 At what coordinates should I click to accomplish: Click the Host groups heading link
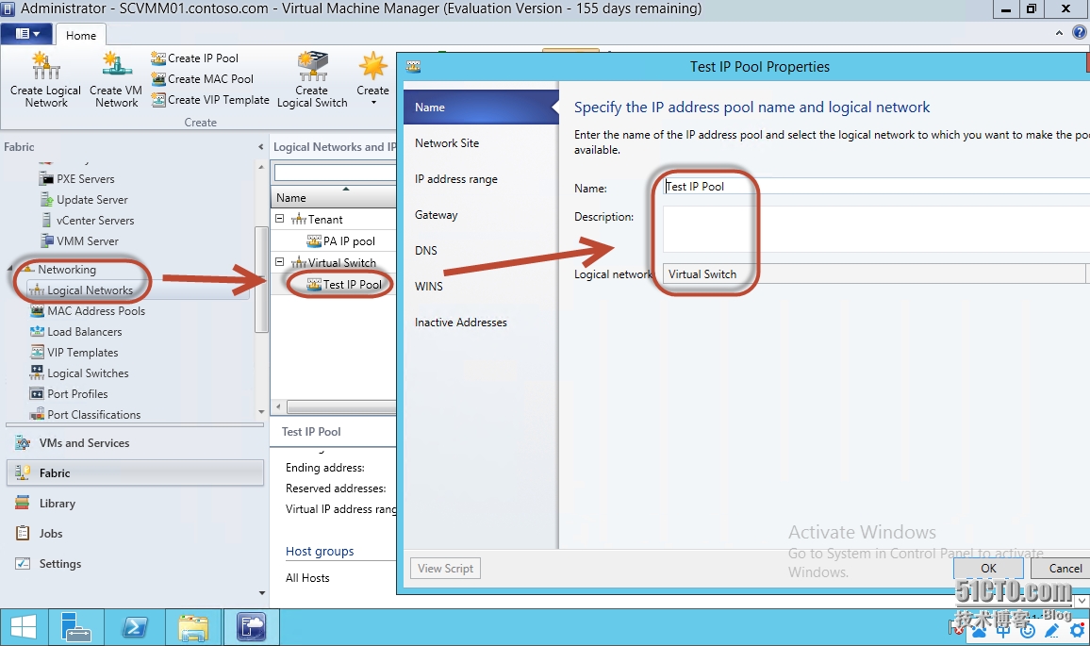[x=320, y=552]
